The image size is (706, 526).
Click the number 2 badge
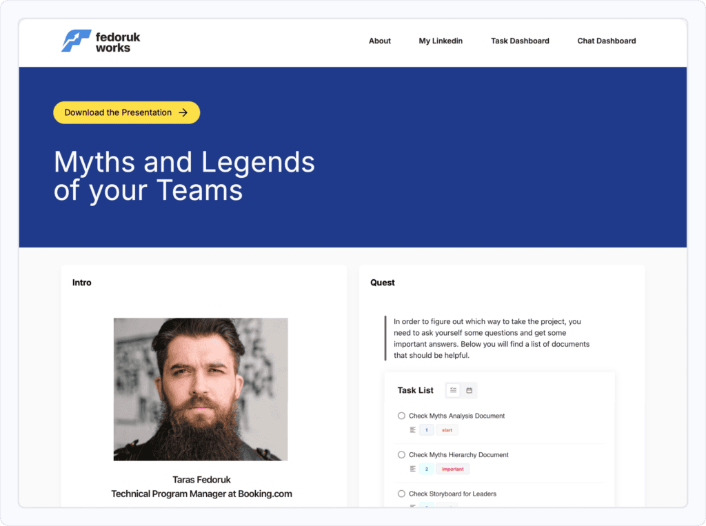(x=426, y=469)
